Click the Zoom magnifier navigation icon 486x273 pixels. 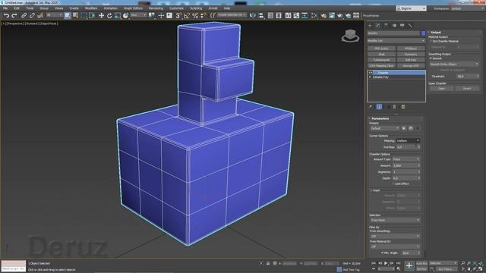click(x=463, y=263)
